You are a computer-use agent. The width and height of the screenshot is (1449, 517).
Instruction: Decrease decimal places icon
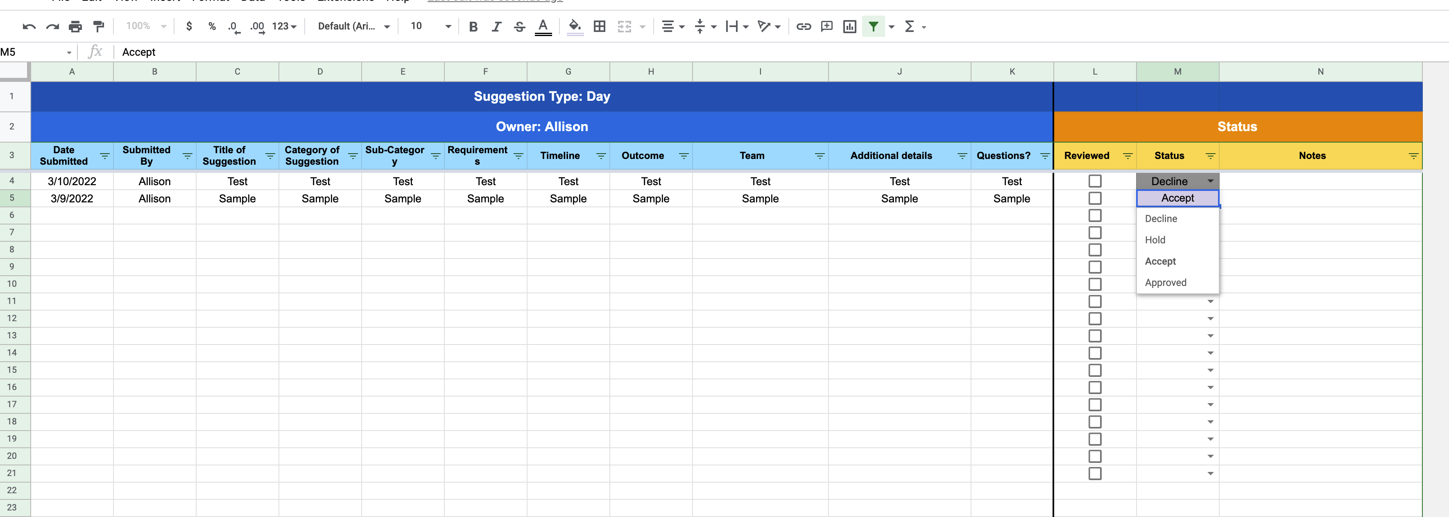click(234, 27)
